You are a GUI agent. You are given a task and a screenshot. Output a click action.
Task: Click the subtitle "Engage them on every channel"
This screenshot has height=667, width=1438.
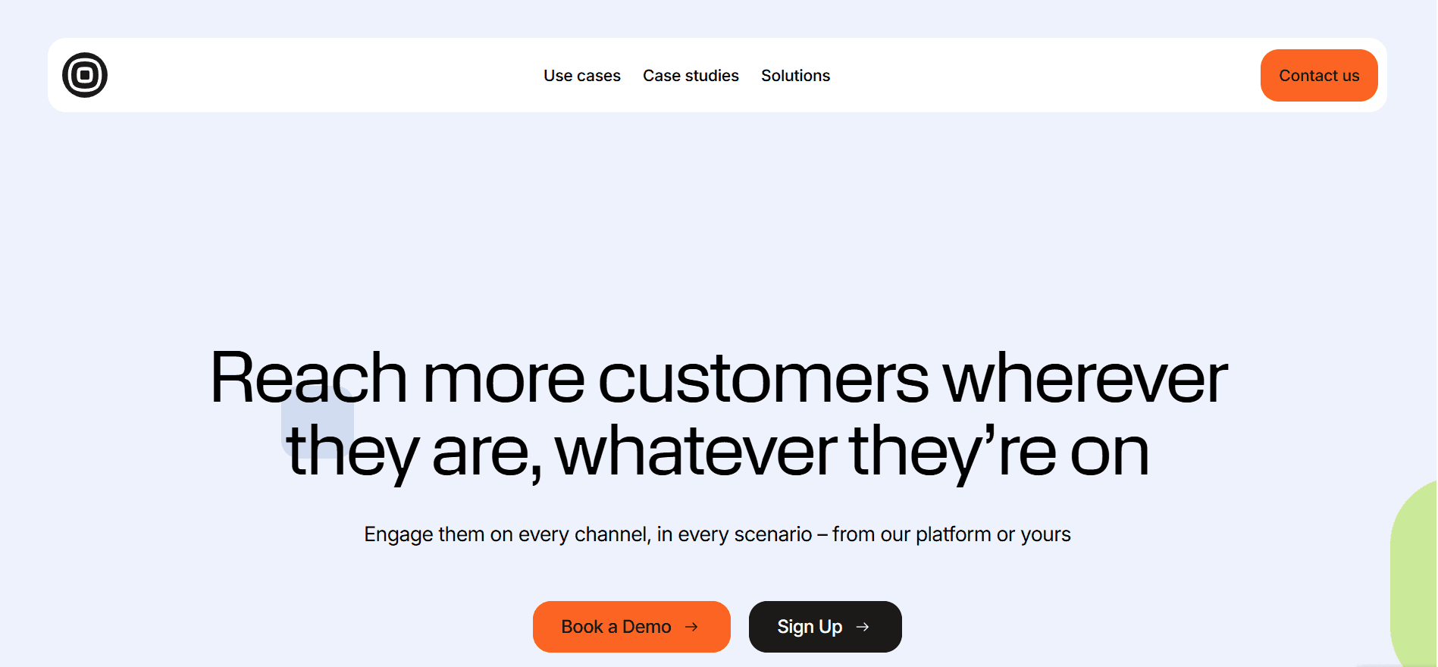[717, 534]
